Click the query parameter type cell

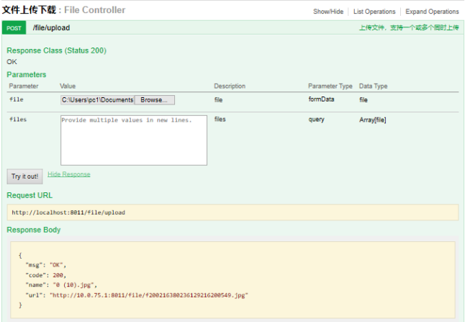(316, 120)
